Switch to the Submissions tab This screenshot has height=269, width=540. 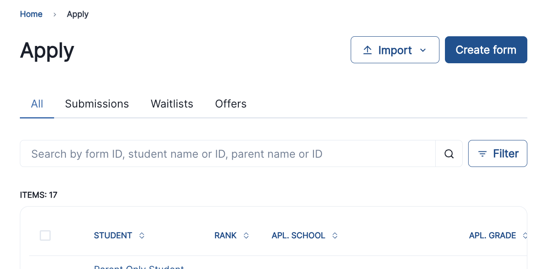coord(97,104)
